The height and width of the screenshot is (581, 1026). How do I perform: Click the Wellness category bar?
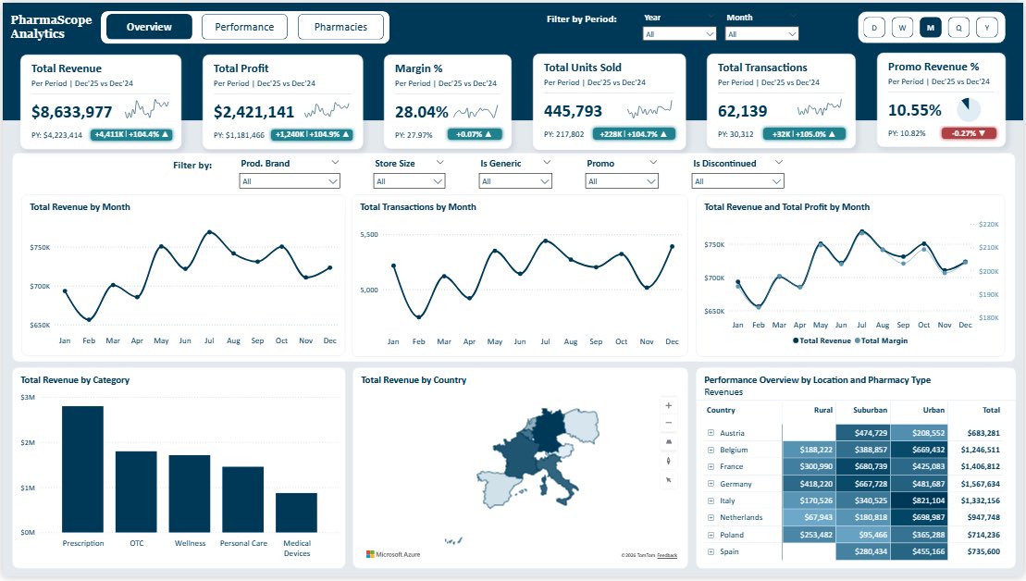click(x=190, y=493)
